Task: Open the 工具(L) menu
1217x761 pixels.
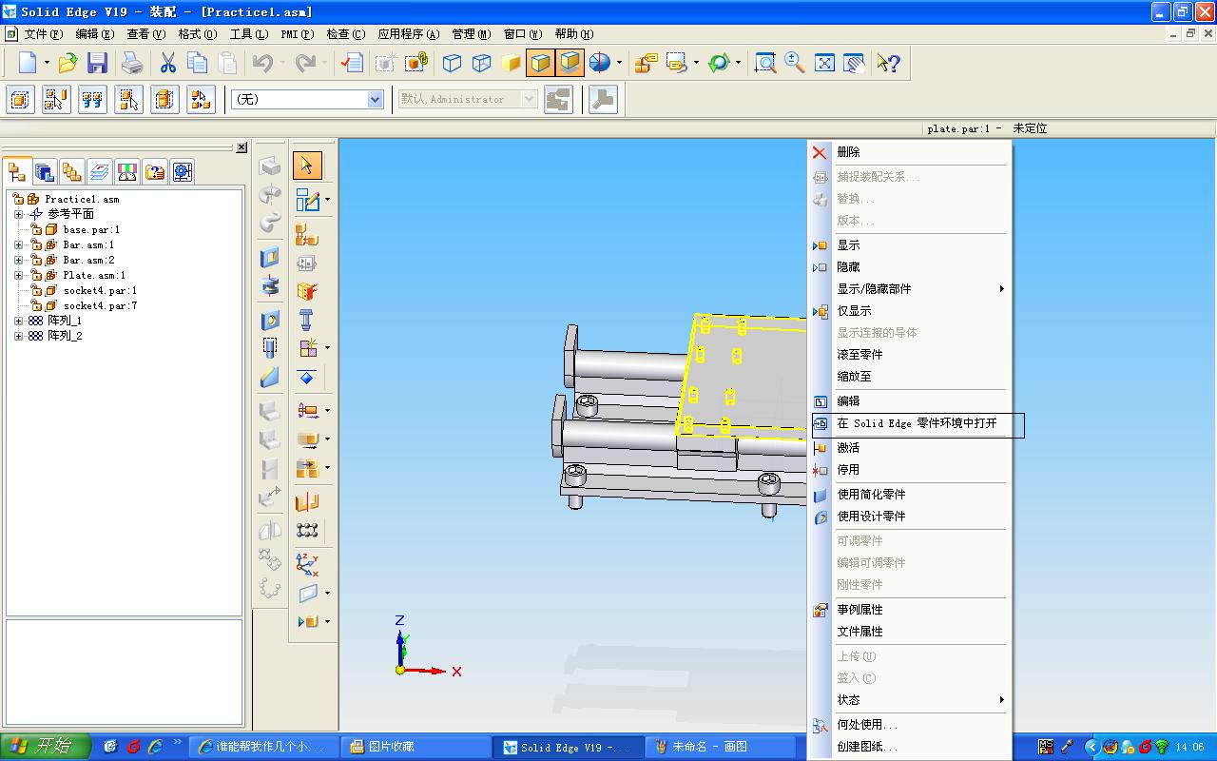Action: click(248, 34)
